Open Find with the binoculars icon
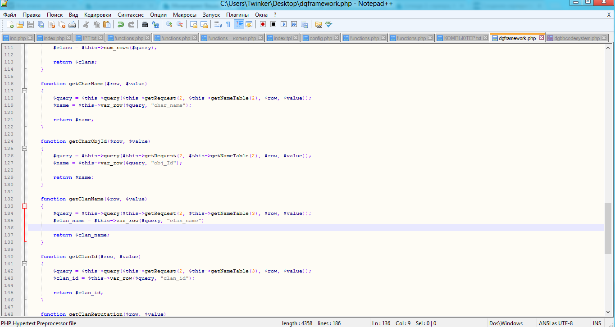 (x=145, y=24)
